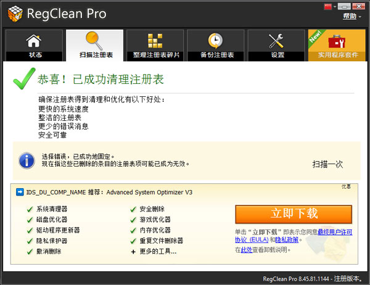The width and height of the screenshot is (370, 285).
Task: Click the 更多的工具... text
Action: pos(158,251)
